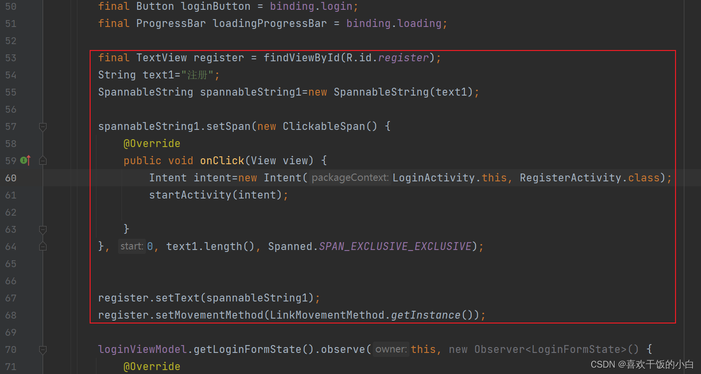Screen dimensions: 701x374
Task: Click 'getInstance' italic method on line 68
Action: tap(426, 315)
